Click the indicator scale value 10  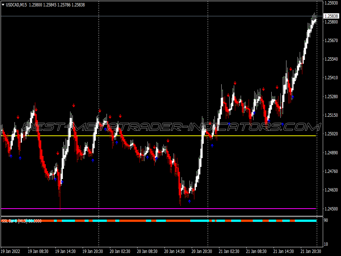(x=326, y=244)
